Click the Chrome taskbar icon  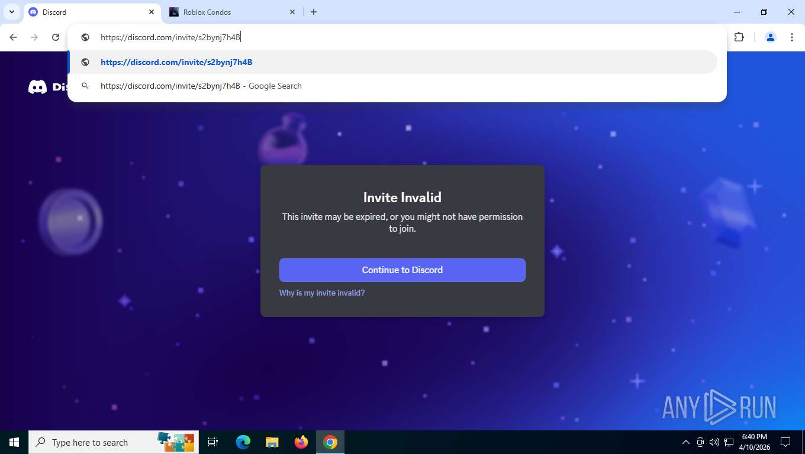coord(330,442)
